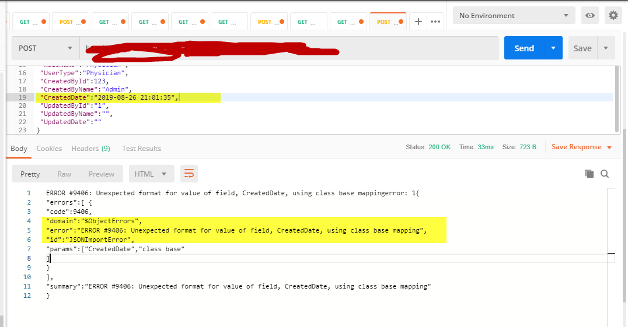Toggle response line wrap icon

pyautogui.click(x=189, y=174)
